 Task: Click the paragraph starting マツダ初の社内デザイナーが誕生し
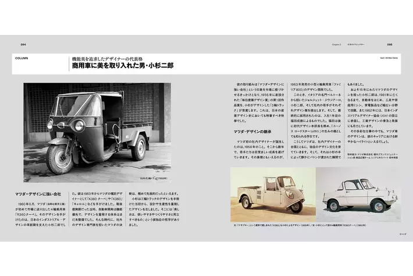pos(259,150)
